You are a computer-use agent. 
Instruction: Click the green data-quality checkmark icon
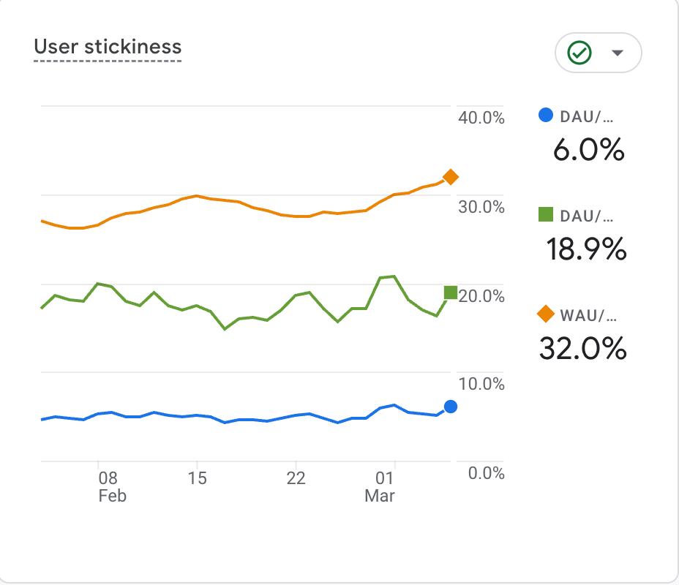pos(578,52)
